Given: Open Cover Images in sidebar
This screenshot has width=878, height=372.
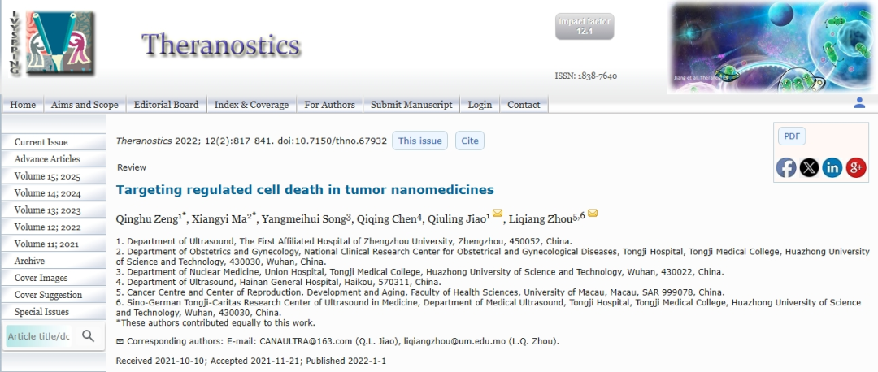Looking at the screenshot, I should (x=41, y=278).
